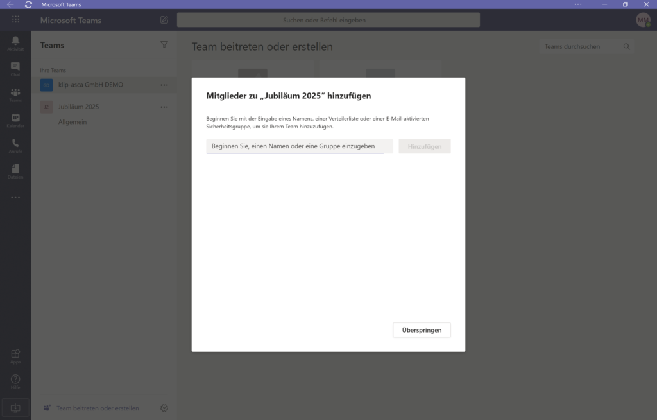Click the Teams panel heading
This screenshot has width=657, height=420.
53,46
